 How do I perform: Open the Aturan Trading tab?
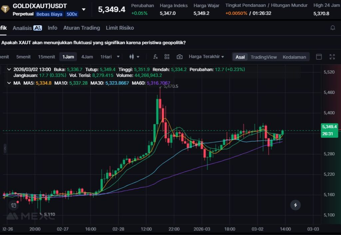click(x=82, y=28)
